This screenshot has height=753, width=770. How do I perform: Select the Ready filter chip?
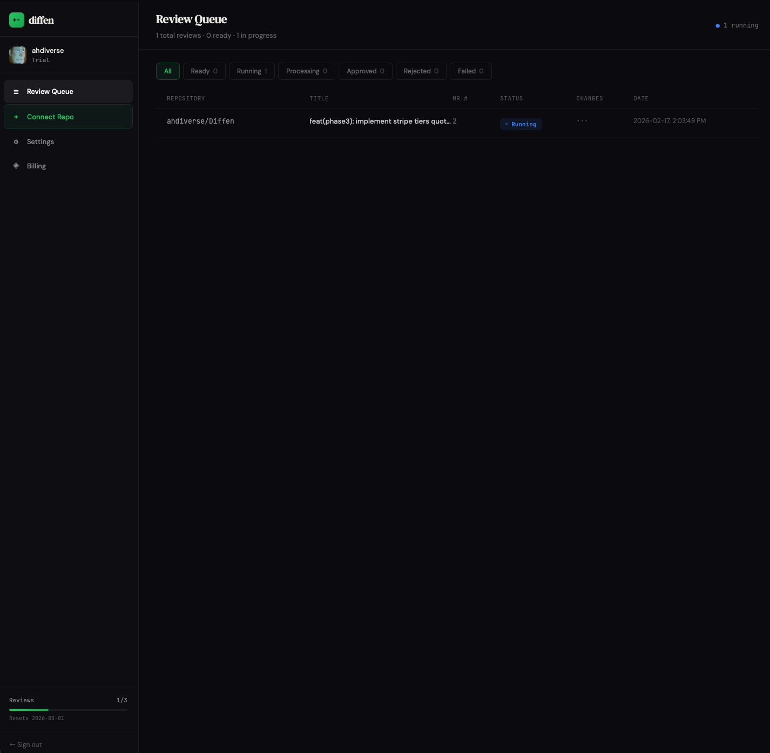(204, 71)
